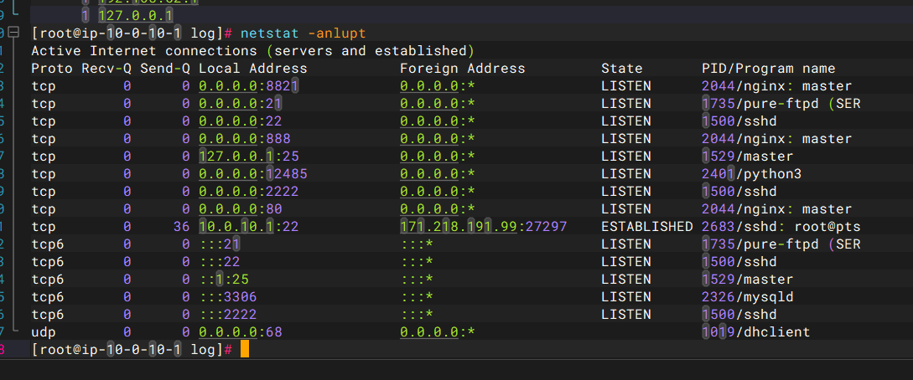Select the -anlupt option text

tap(336, 33)
